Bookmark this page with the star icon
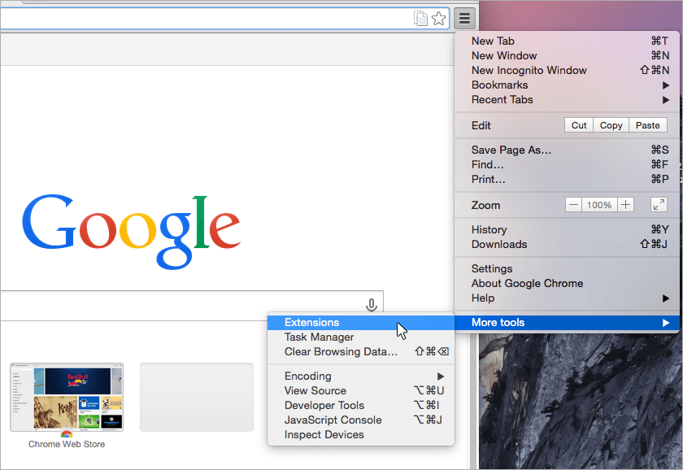Screen dimensions: 683x470 [438, 19]
